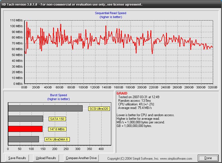This screenshot has height=163, width=222.
Task: Click the gray ATA UltraDMA 6 bar
Action: coord(23,139)
